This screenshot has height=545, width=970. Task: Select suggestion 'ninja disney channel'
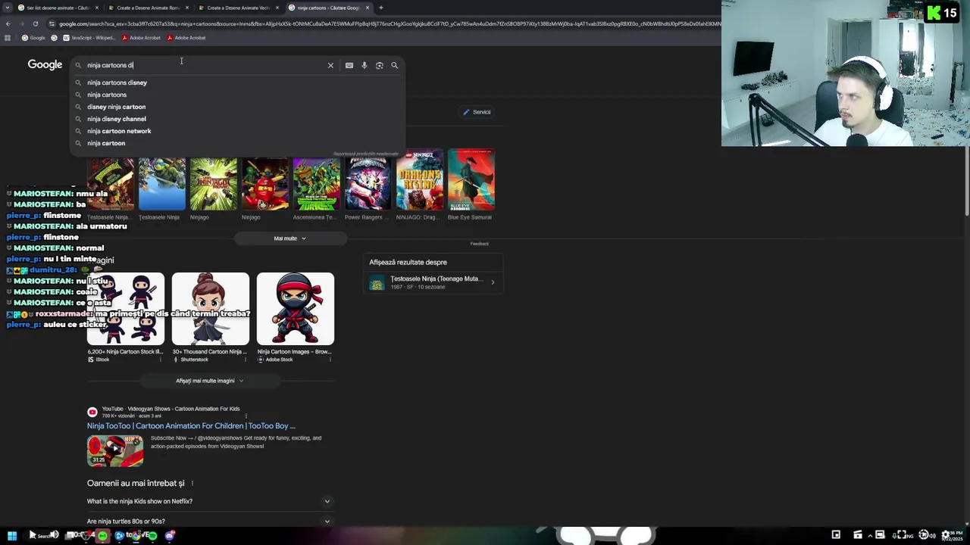click(x=236, y=119)
